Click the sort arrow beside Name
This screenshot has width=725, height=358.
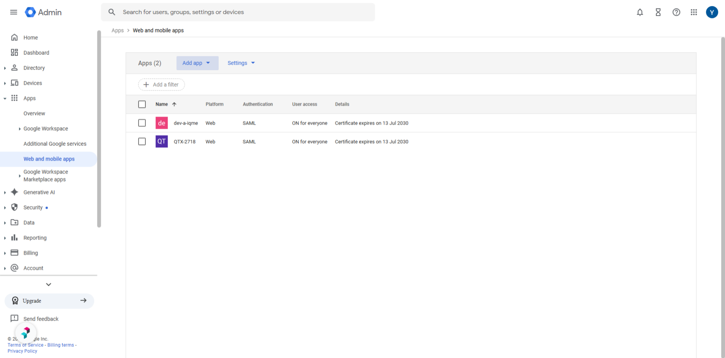174,104
